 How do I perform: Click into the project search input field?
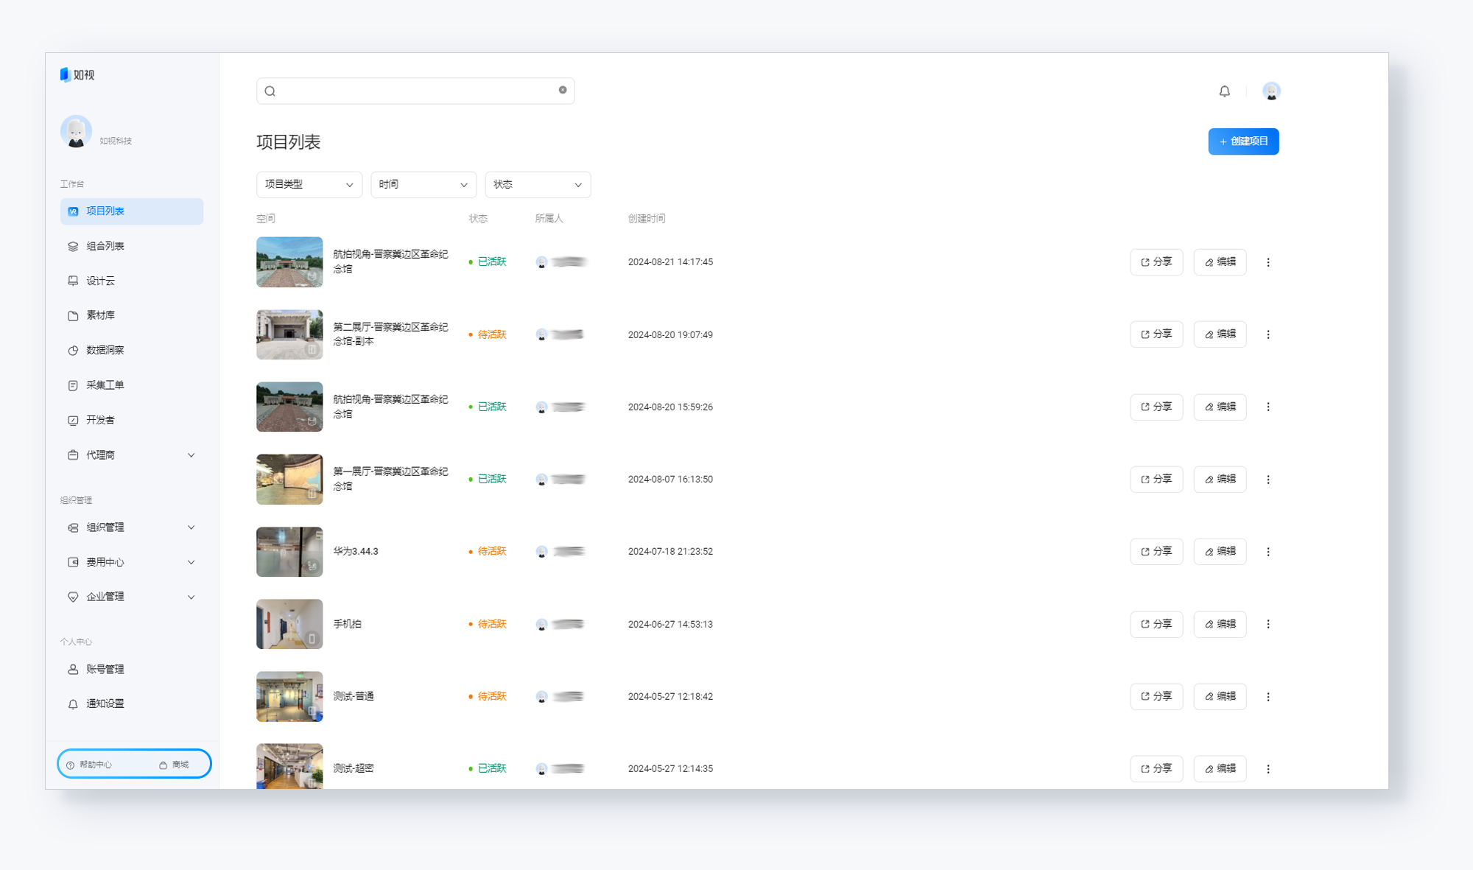click(415, 91)
